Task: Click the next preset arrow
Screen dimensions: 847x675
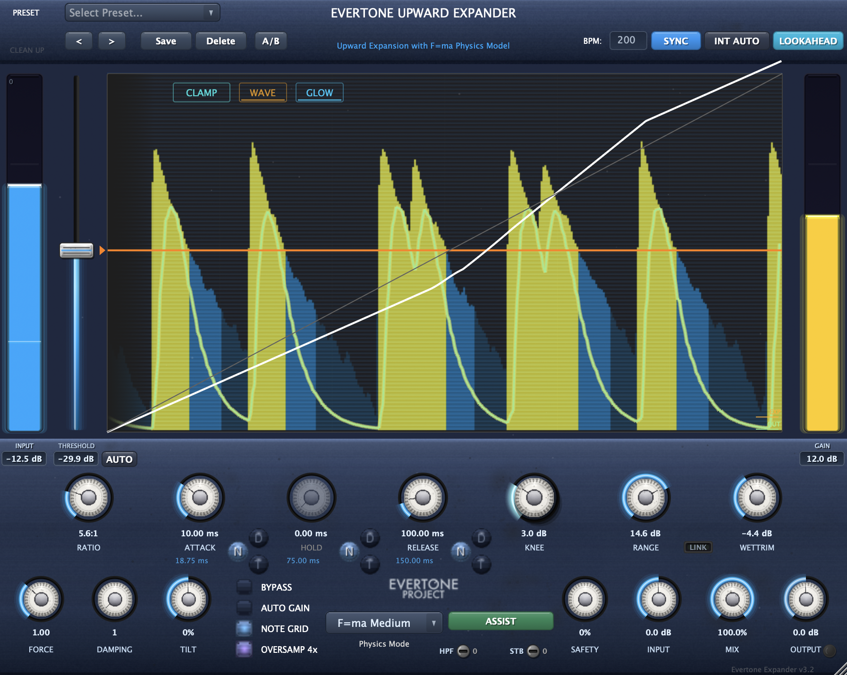Action: 112,41
